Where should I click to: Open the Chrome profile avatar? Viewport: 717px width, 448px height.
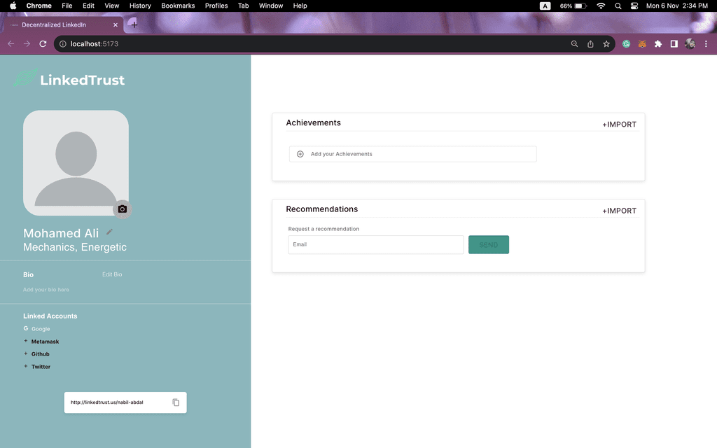690,44
